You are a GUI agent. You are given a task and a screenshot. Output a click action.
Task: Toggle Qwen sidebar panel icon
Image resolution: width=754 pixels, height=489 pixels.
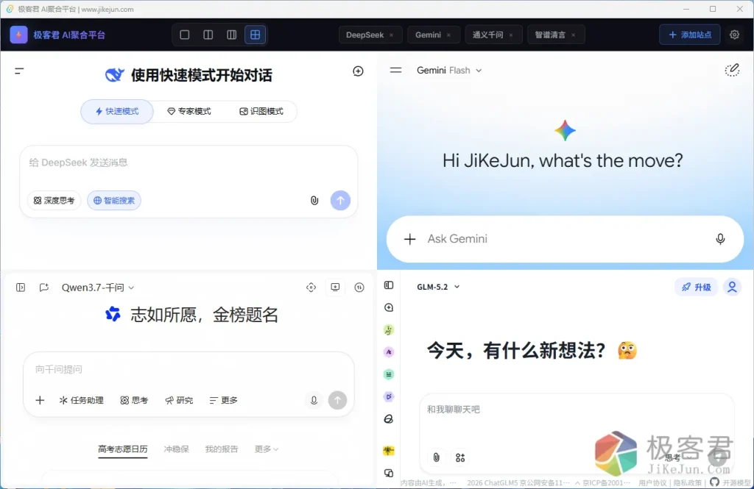[x=21, y=288]
